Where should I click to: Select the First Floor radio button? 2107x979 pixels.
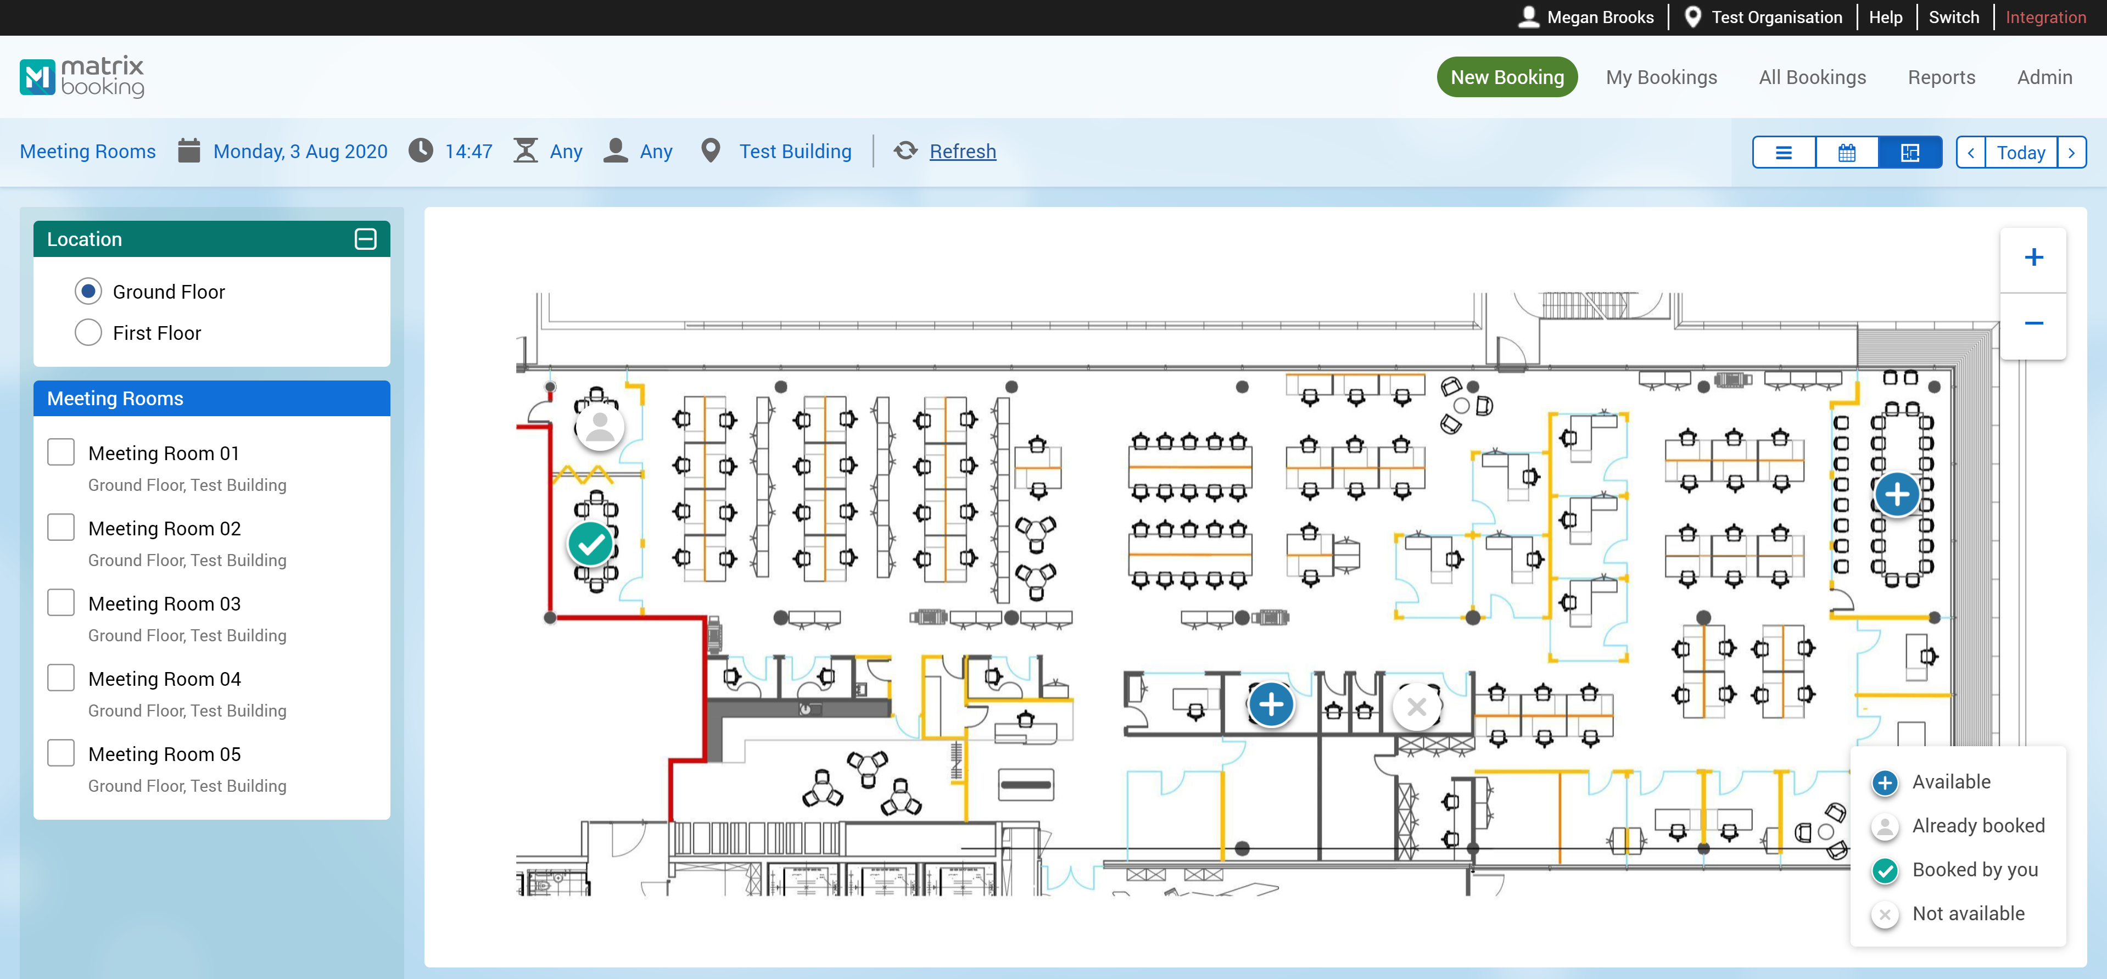tap(88, 333)
